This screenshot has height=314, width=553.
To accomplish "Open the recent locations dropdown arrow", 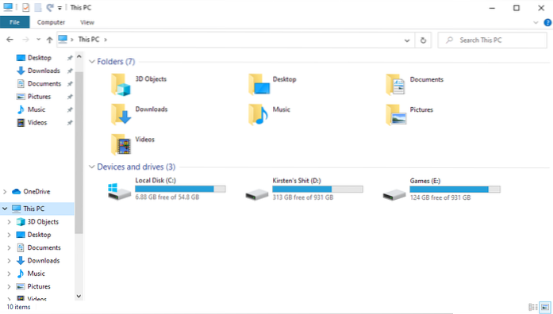I will 38,40.
